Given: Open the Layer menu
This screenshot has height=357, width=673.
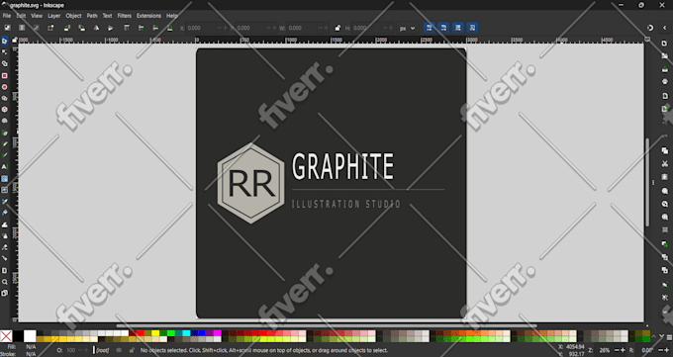Looking at the screenshot, I should tap(53, 16).
